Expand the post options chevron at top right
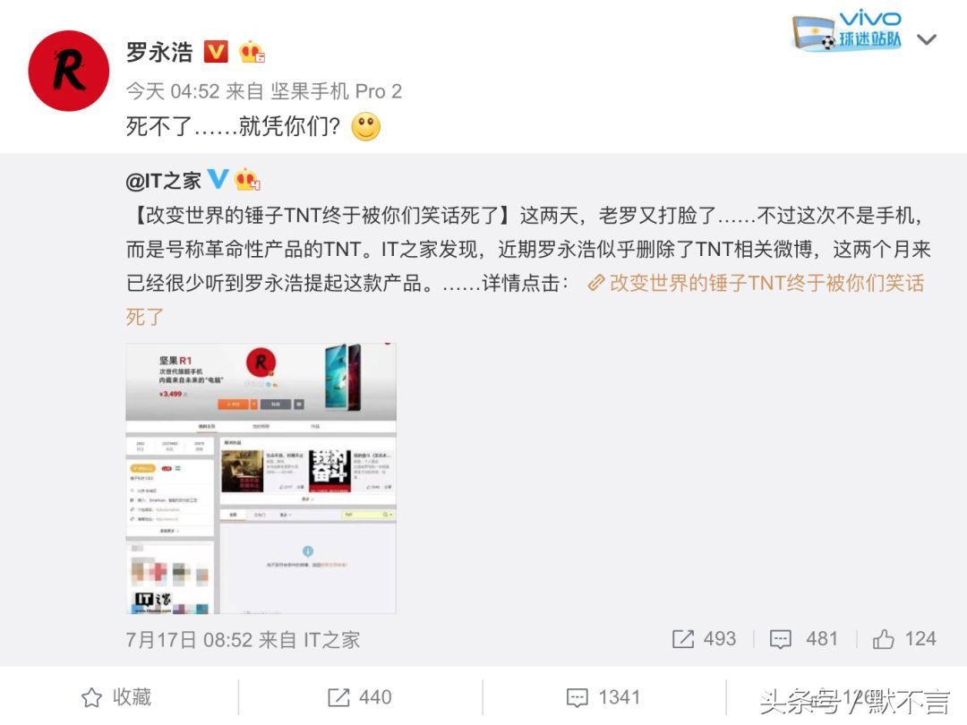The image size is (967, 725). click(927, 40)
